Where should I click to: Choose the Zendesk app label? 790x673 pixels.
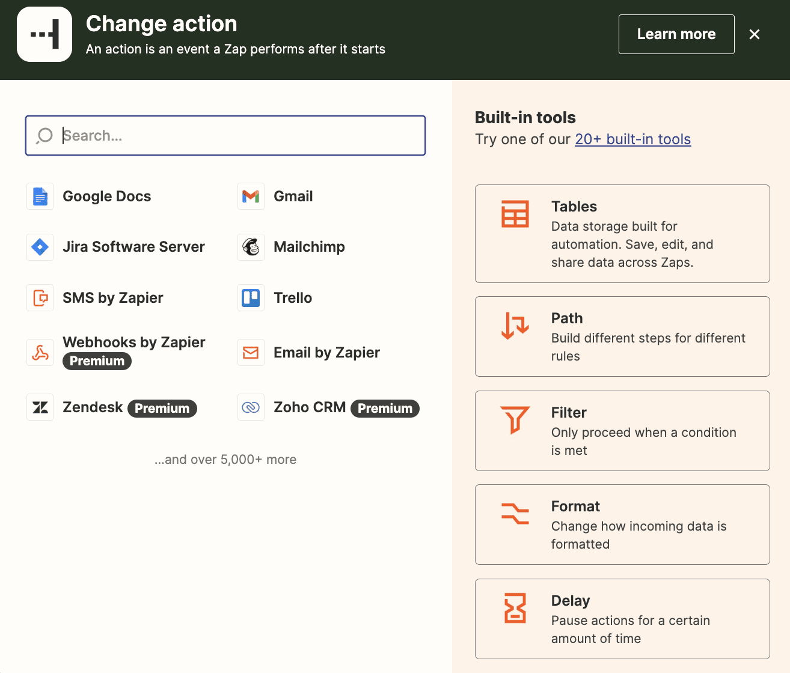pyautogui.click(x=93, y=407)
